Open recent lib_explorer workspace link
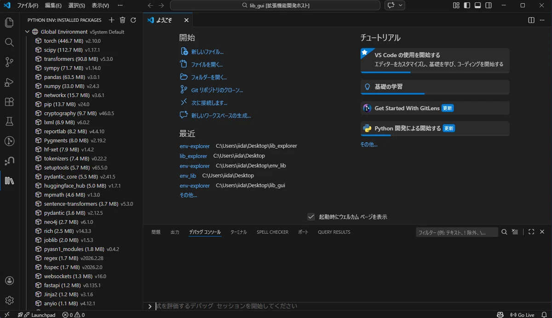The width and height of the screenshot is (552, 318). point(193,156)
